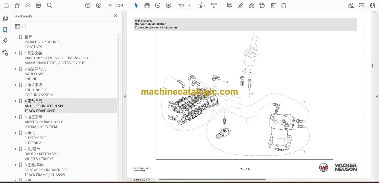Expand the right tools pane arrow
The image size is (379, 183).
(x=377, y=96)
